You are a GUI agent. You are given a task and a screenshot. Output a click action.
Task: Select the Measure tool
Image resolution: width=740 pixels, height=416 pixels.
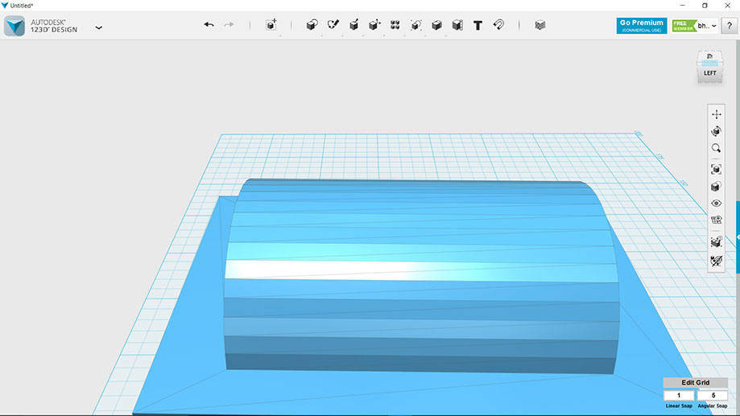tap(457, 25)
